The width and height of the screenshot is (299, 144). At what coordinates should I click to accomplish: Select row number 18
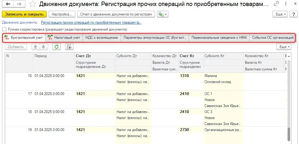146,117
